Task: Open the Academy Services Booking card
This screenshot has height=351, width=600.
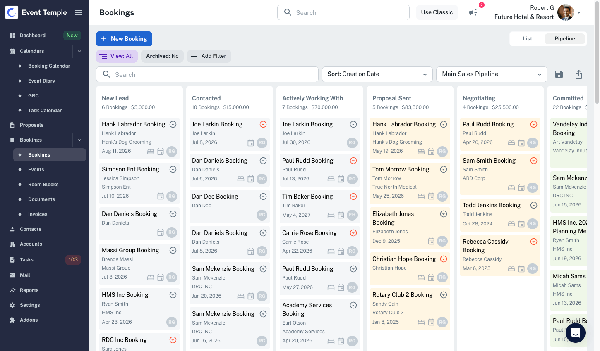Action: click(320, 323)
